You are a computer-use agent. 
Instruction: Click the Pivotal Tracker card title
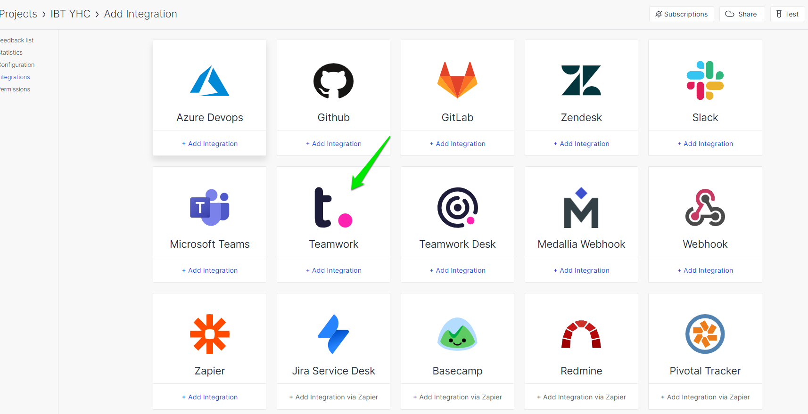pyautogui.click(x=705, y=371)
